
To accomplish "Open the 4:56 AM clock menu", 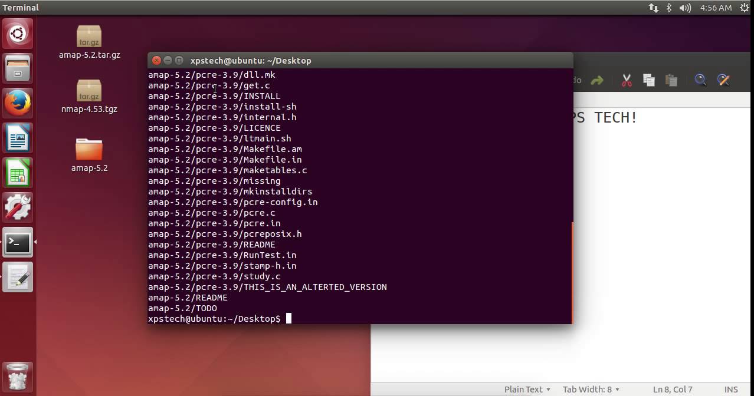I will coord(716,8).
